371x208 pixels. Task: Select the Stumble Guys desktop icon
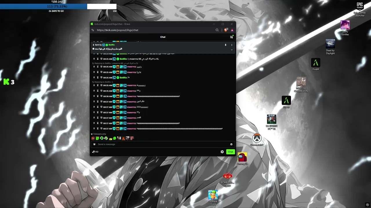point(213,198)
